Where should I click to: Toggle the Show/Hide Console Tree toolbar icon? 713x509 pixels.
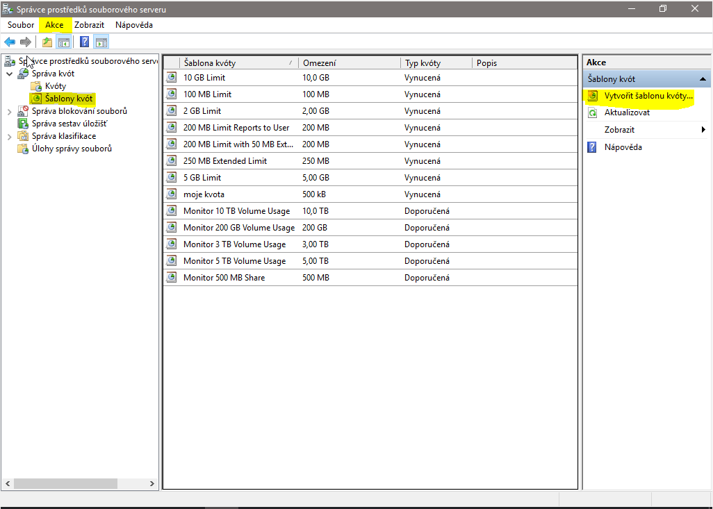[63, 42]
